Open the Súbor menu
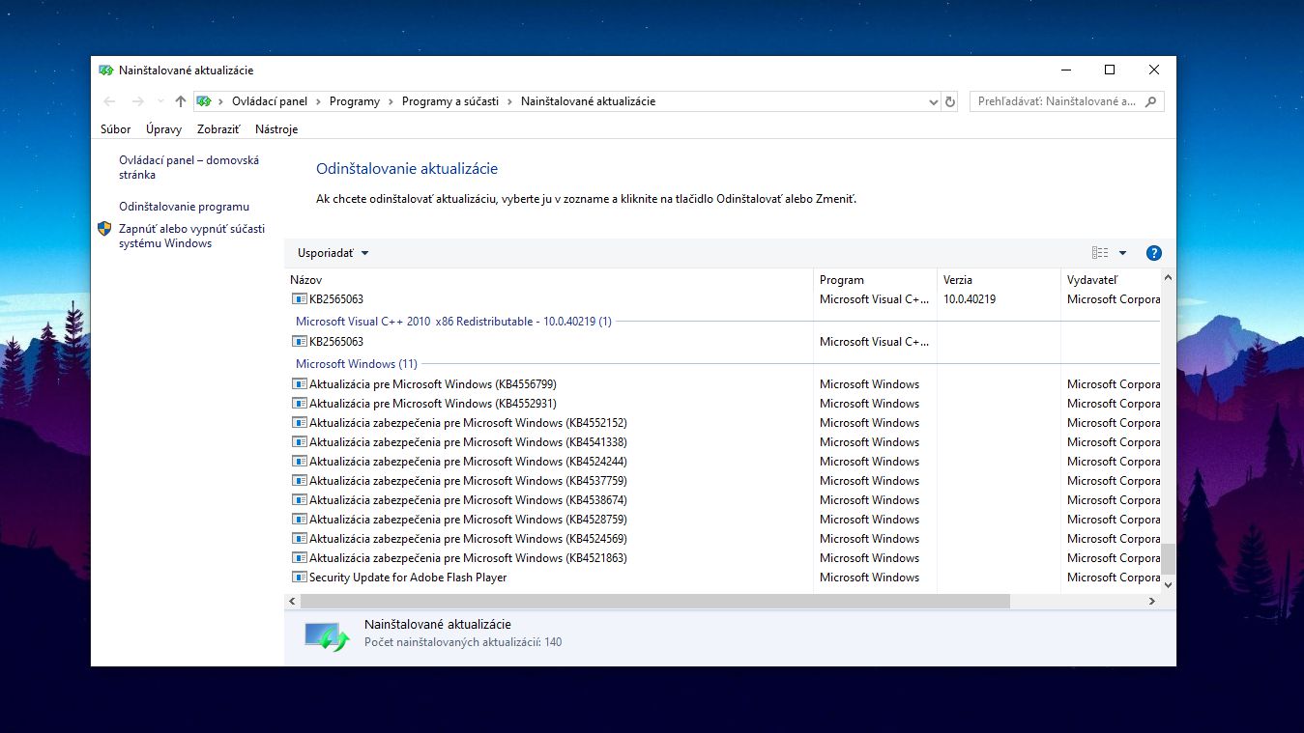 pyautogui.click(x=116, y=129)
